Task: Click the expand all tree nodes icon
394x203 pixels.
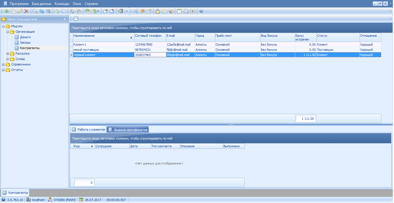Action: pyautogui.click(x=72, y=11)
